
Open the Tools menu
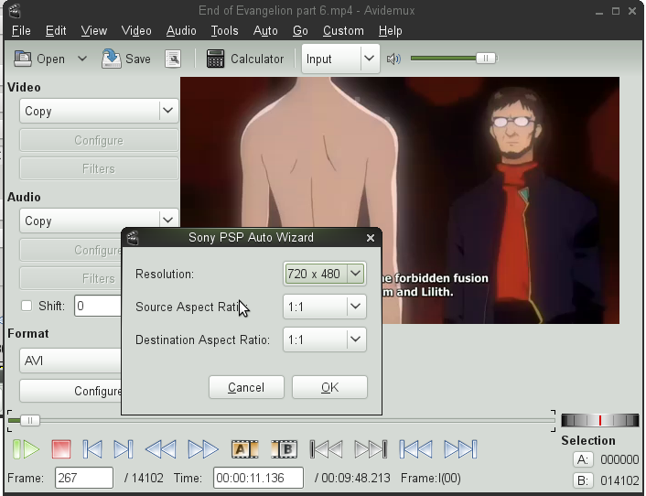(224, 31)
